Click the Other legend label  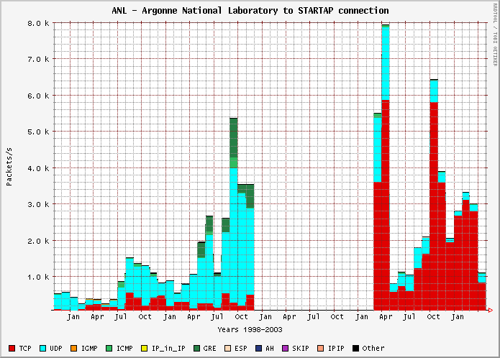click(373, 348)
